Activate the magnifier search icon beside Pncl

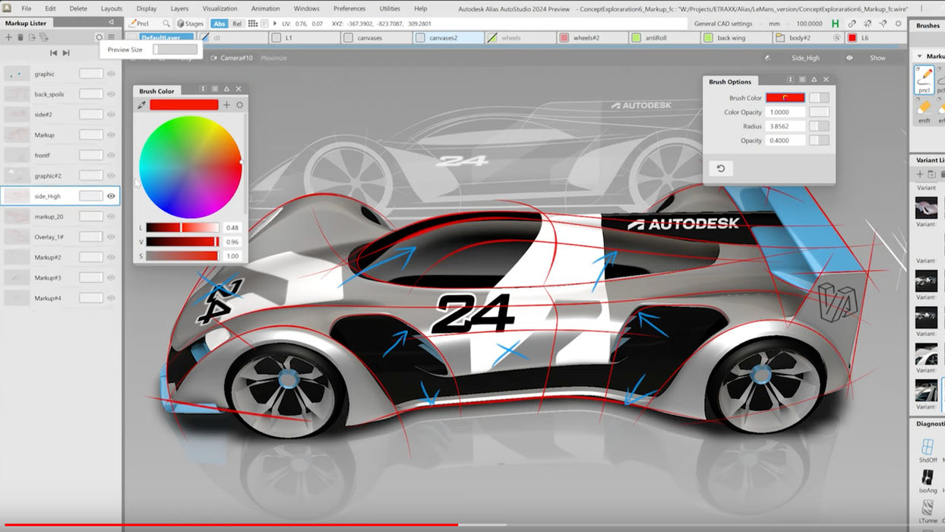coord(166,24)
